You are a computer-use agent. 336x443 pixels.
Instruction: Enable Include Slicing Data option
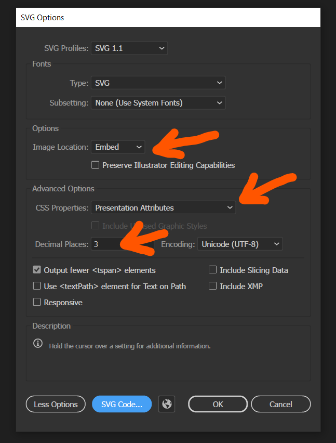coord(213,270)
